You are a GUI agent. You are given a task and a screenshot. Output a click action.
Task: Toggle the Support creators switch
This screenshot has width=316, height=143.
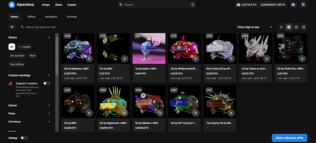pos(47,83)
